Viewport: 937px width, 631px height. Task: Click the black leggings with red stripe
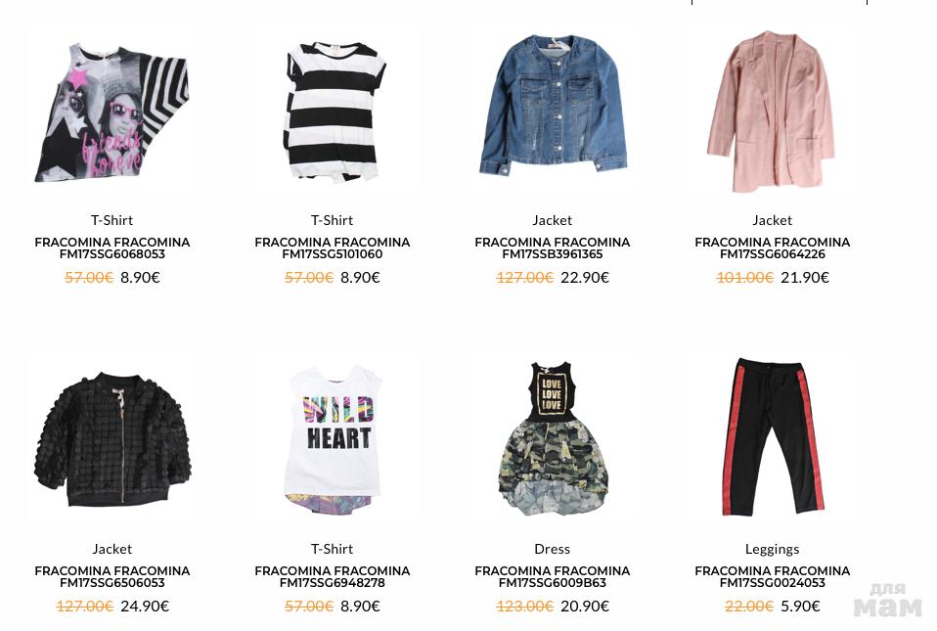pos(772,439)
